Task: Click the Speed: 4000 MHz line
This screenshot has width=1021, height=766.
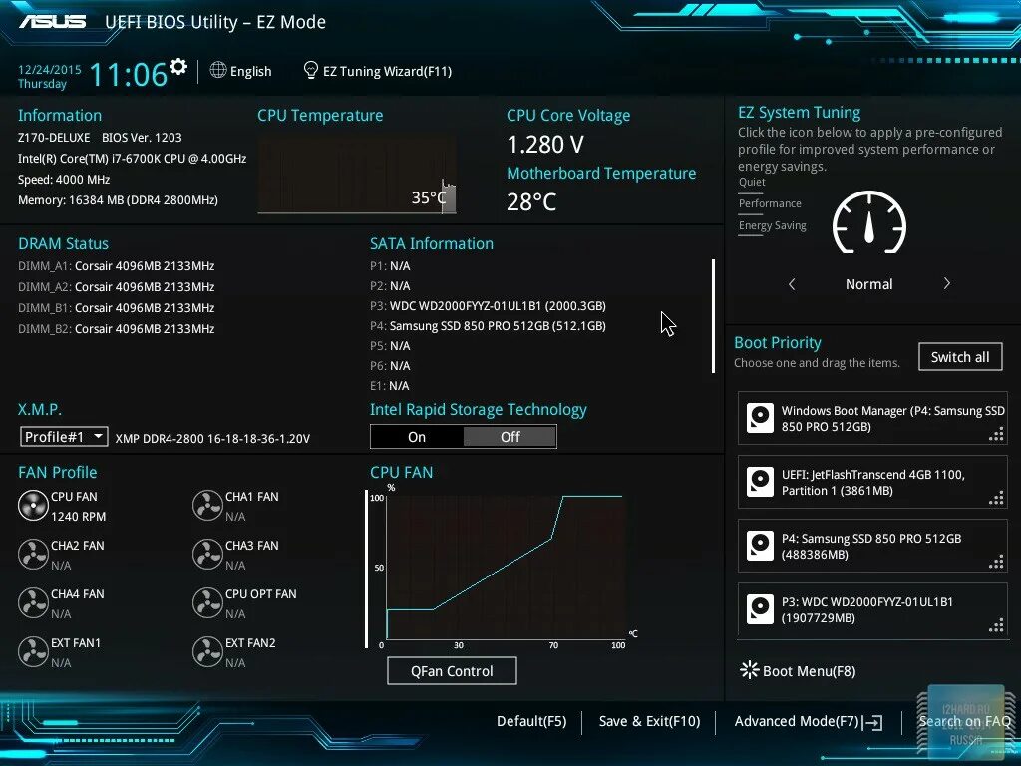Action: point(64,180)
